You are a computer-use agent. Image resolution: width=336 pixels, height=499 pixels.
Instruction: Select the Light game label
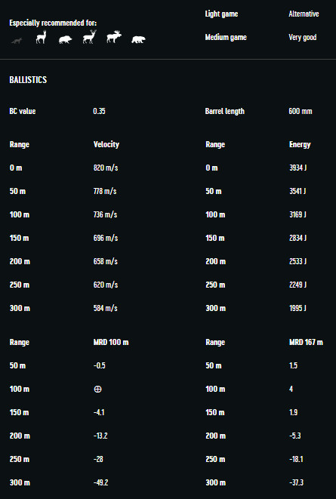[221, 14]
